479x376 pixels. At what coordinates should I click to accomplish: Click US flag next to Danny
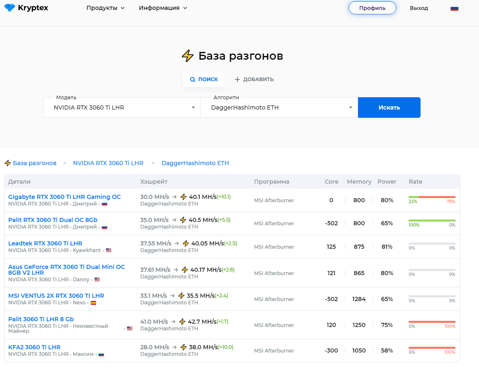(97, 279)
